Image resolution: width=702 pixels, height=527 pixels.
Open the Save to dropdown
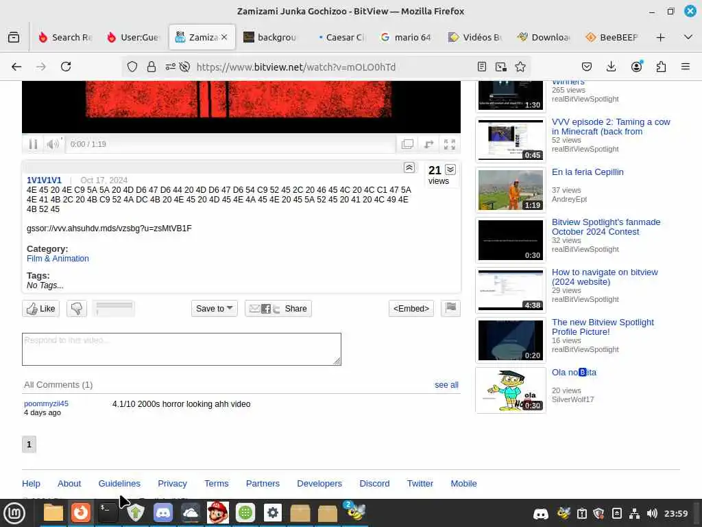214,309
